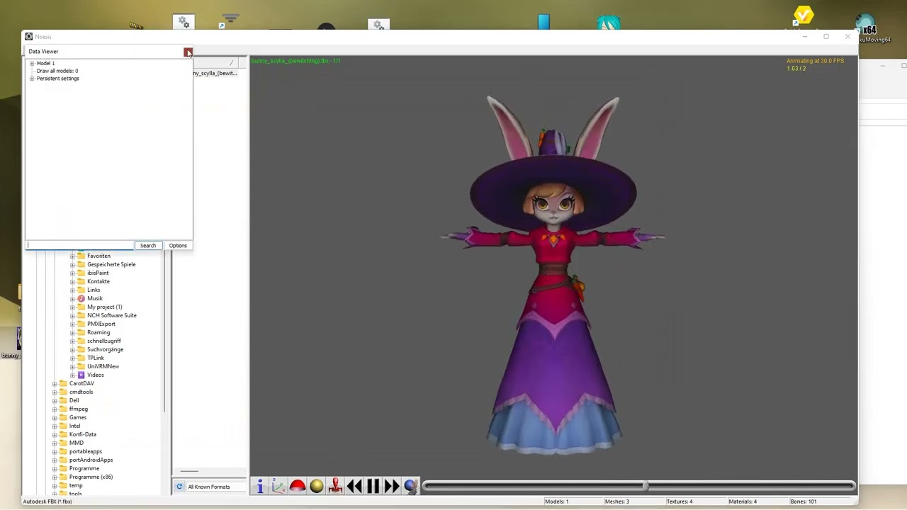Expand the Games folder node

55,417
